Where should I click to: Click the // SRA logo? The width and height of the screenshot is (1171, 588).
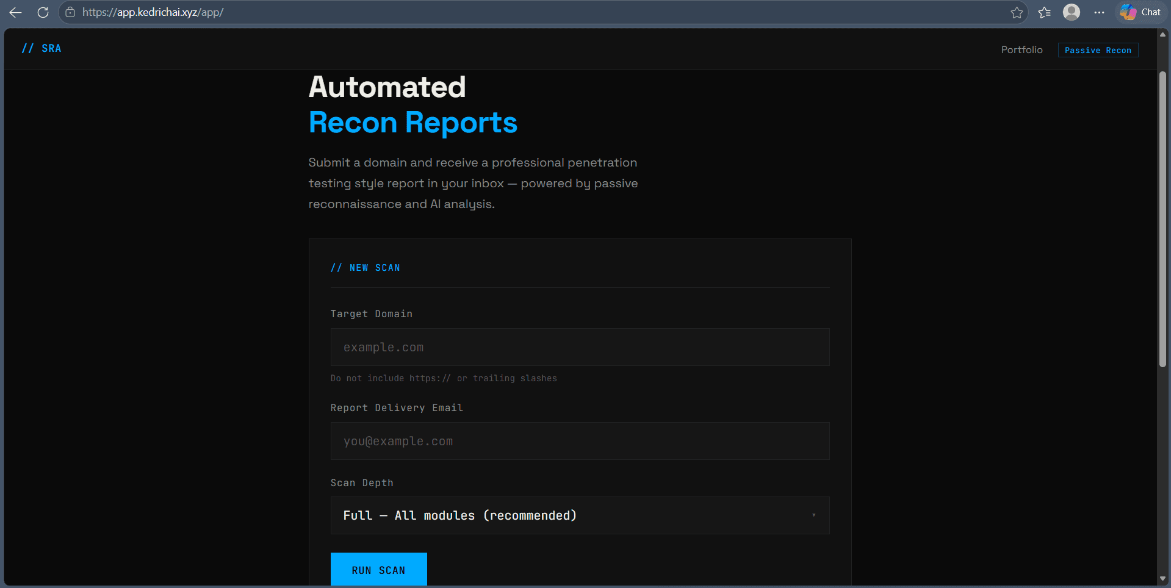click(x=41, y=48)
